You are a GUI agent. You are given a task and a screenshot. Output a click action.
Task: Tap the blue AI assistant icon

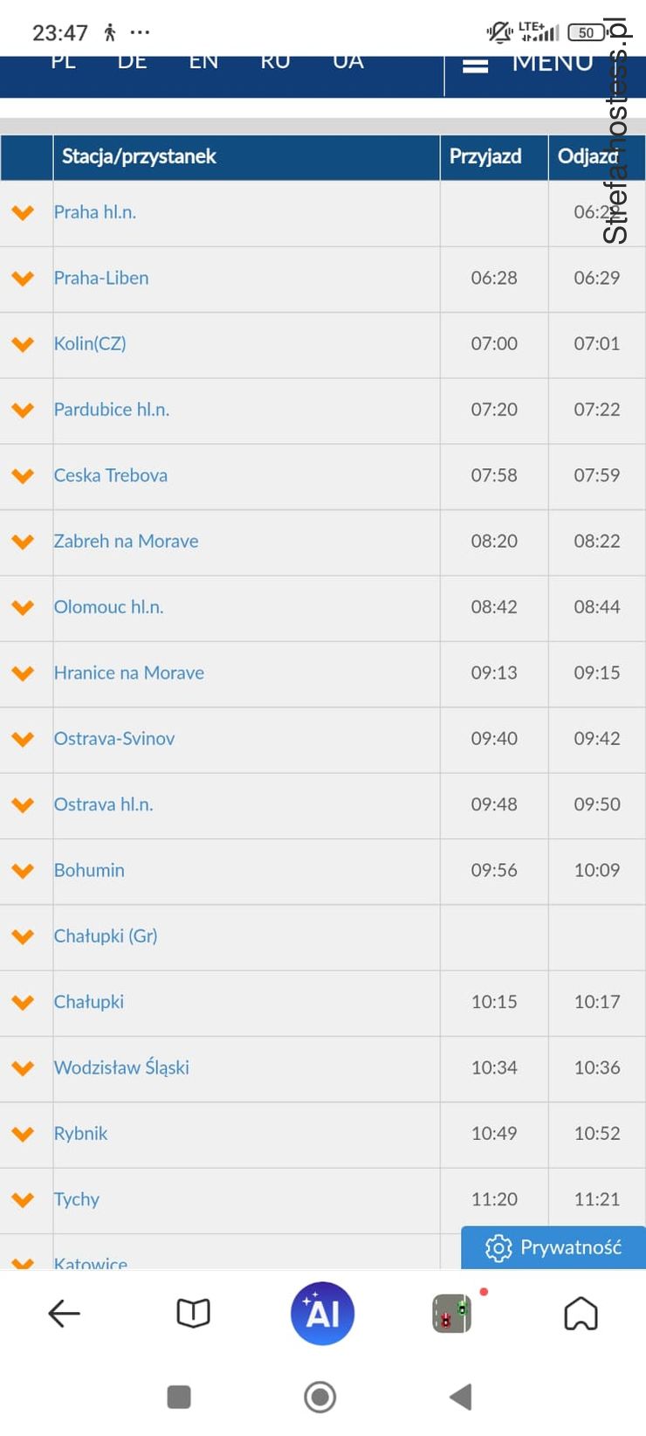322,1313
